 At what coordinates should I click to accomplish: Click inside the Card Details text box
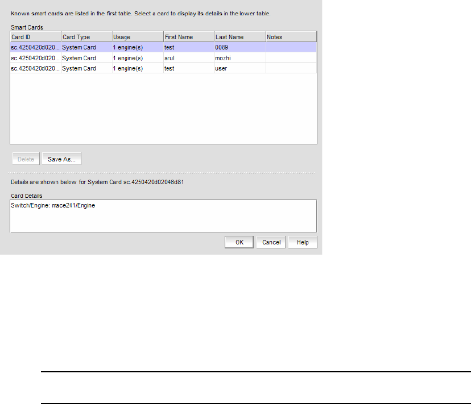(x=163, y=219)
